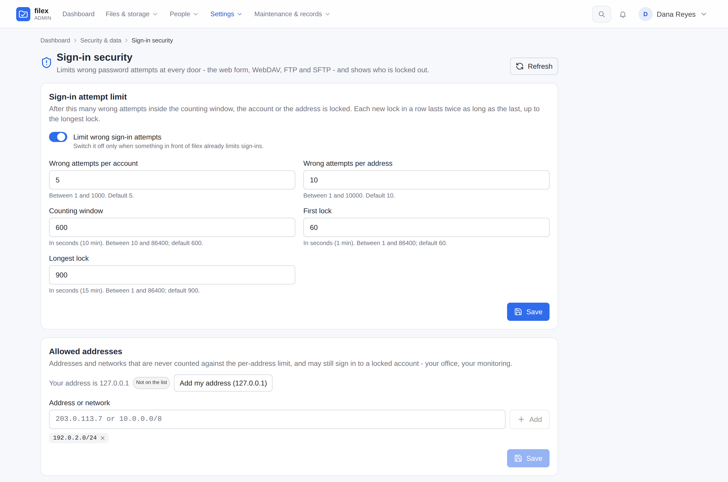Screen dimensions: 728x482
Task: Click the Sign-in attempt limit heading
Action: pos(88,97)
